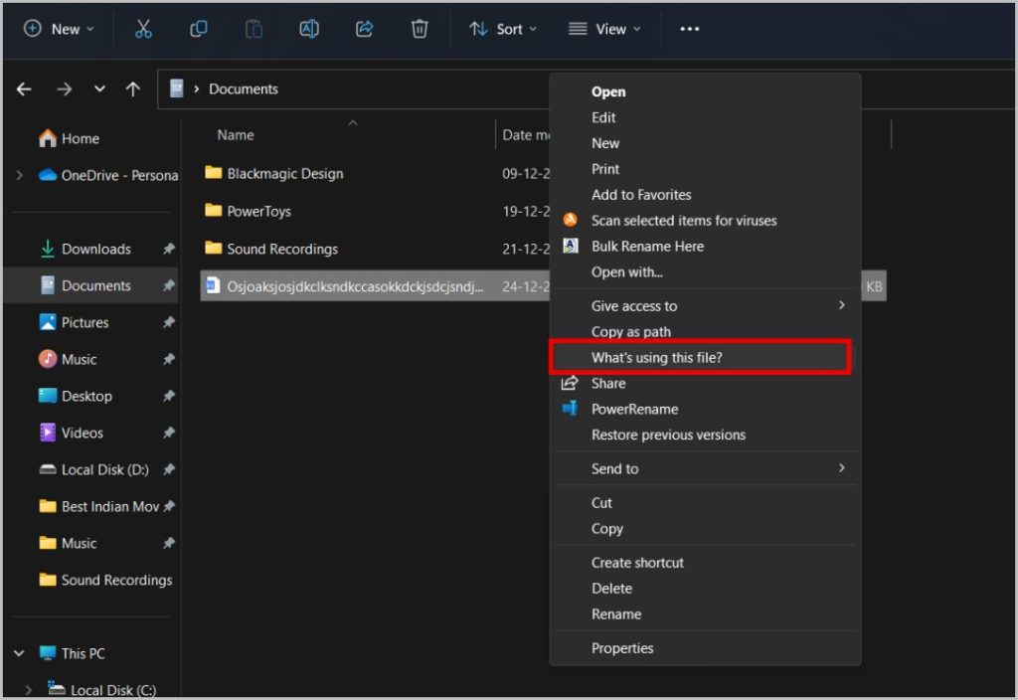Open the three-dot See more menu

(690, 29)
